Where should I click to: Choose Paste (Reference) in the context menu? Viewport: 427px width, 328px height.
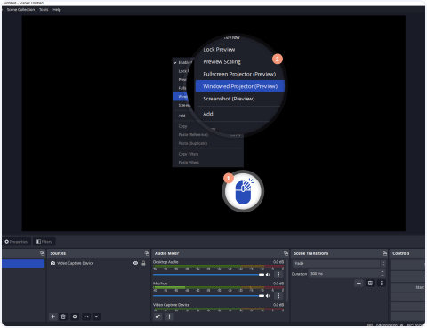click(x=193, y=135)
